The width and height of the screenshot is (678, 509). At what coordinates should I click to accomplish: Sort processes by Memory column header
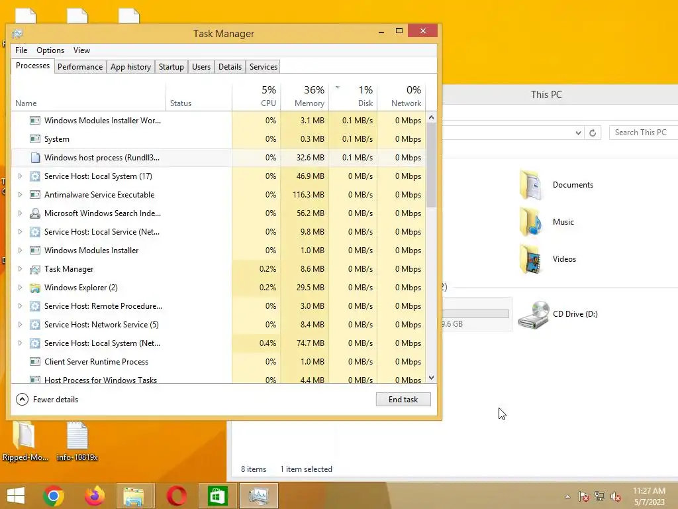[x=305, y=96]
